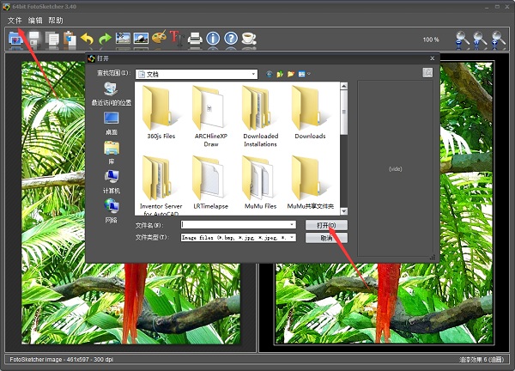515x371 pixels.
Task: Click the blue info icon
Action: 213,39
